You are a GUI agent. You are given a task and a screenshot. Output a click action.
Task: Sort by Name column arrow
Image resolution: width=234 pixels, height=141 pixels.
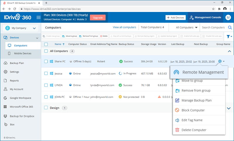click(x=63, y=44)
